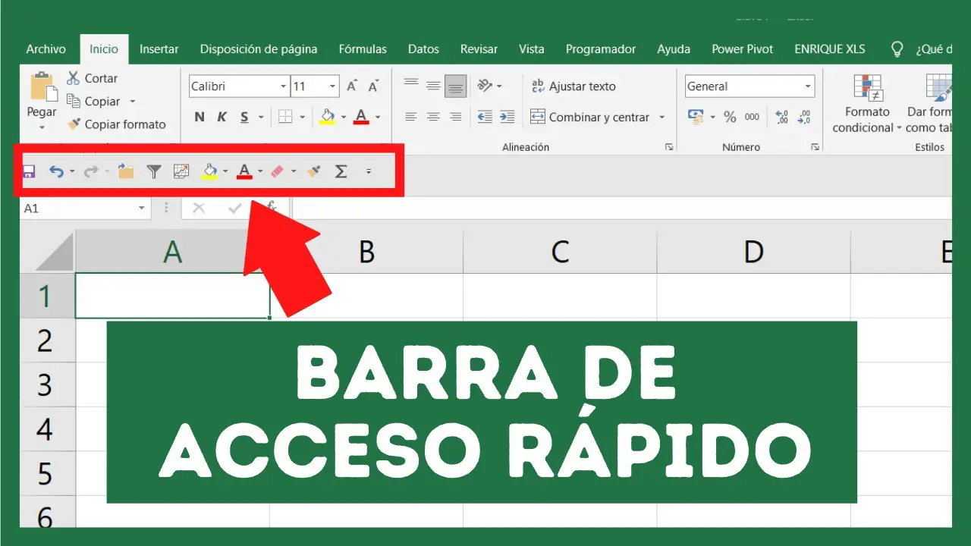Select column B header
The height and width of the screenshot is (546, 971).
(x=366, y=252)
